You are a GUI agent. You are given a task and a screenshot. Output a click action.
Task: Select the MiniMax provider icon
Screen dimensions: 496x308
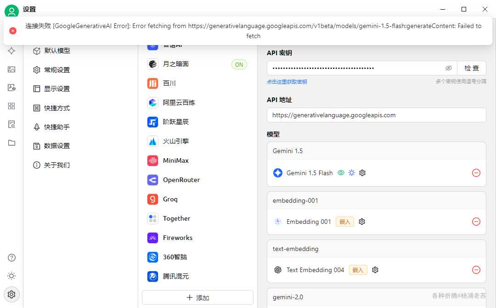tap(153, 161)
